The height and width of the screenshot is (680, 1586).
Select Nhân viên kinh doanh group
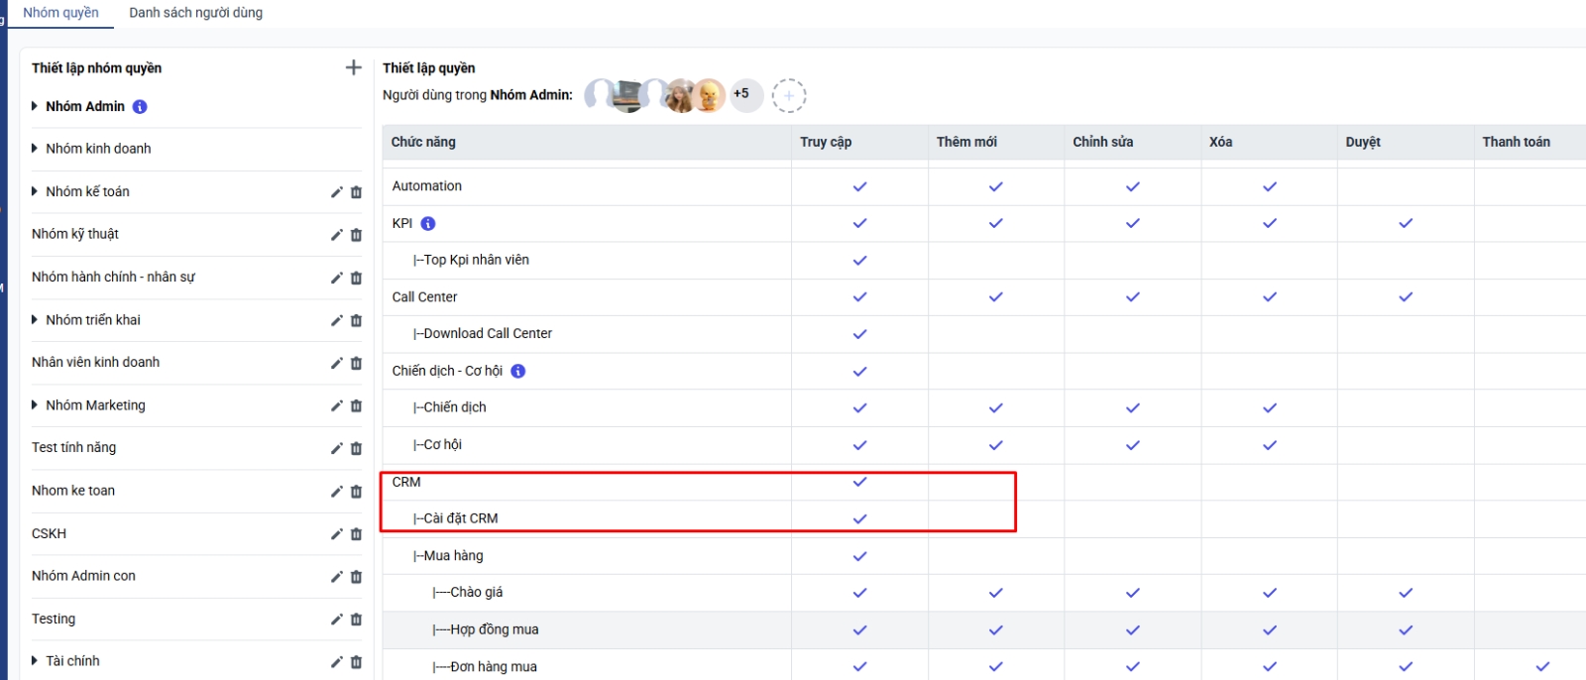[95, 363]
